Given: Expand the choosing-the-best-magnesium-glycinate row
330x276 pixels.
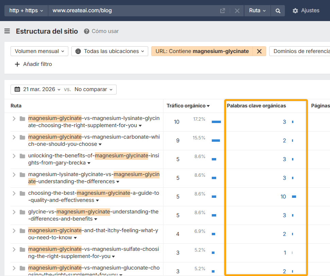Looking at the screenshot, I should pyautogui.click(x=14, y=193).
